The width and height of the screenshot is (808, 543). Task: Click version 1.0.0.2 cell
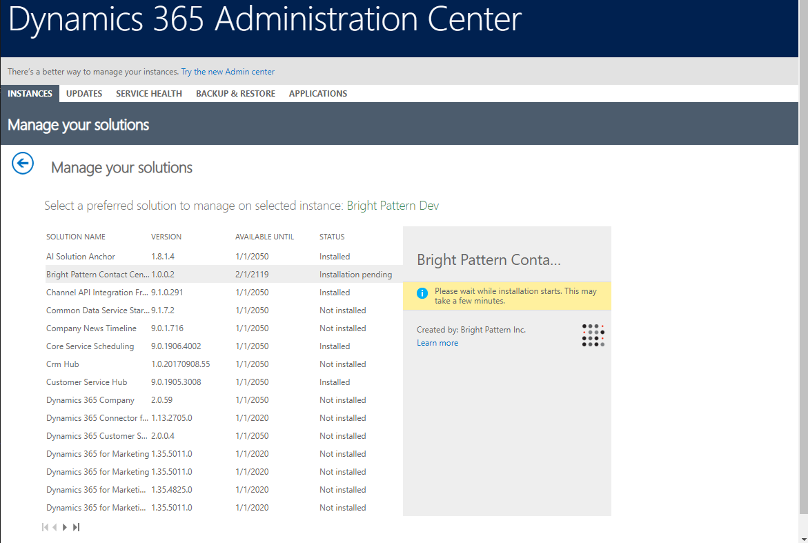pos(163,274)
